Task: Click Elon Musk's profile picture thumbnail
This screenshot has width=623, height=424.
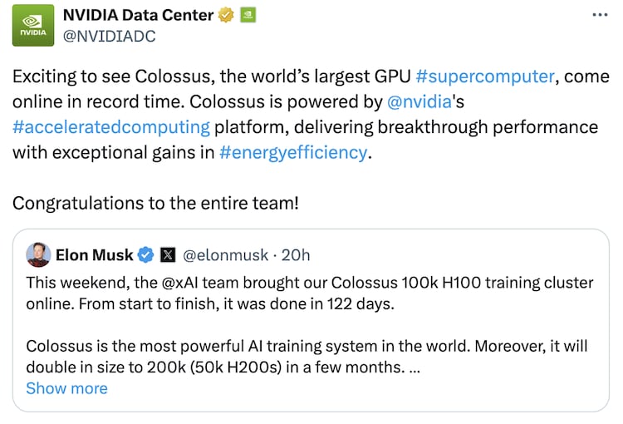Action: point(38,254)
